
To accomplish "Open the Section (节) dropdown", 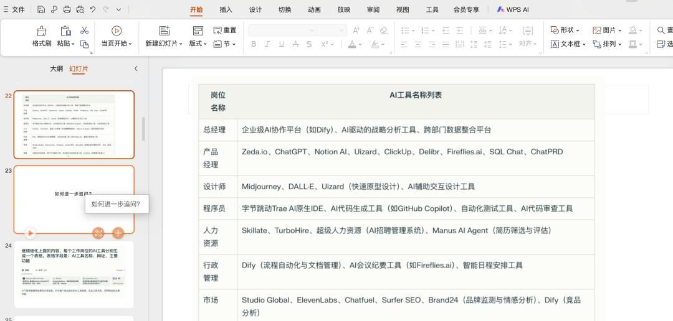I will click(234, 44).
